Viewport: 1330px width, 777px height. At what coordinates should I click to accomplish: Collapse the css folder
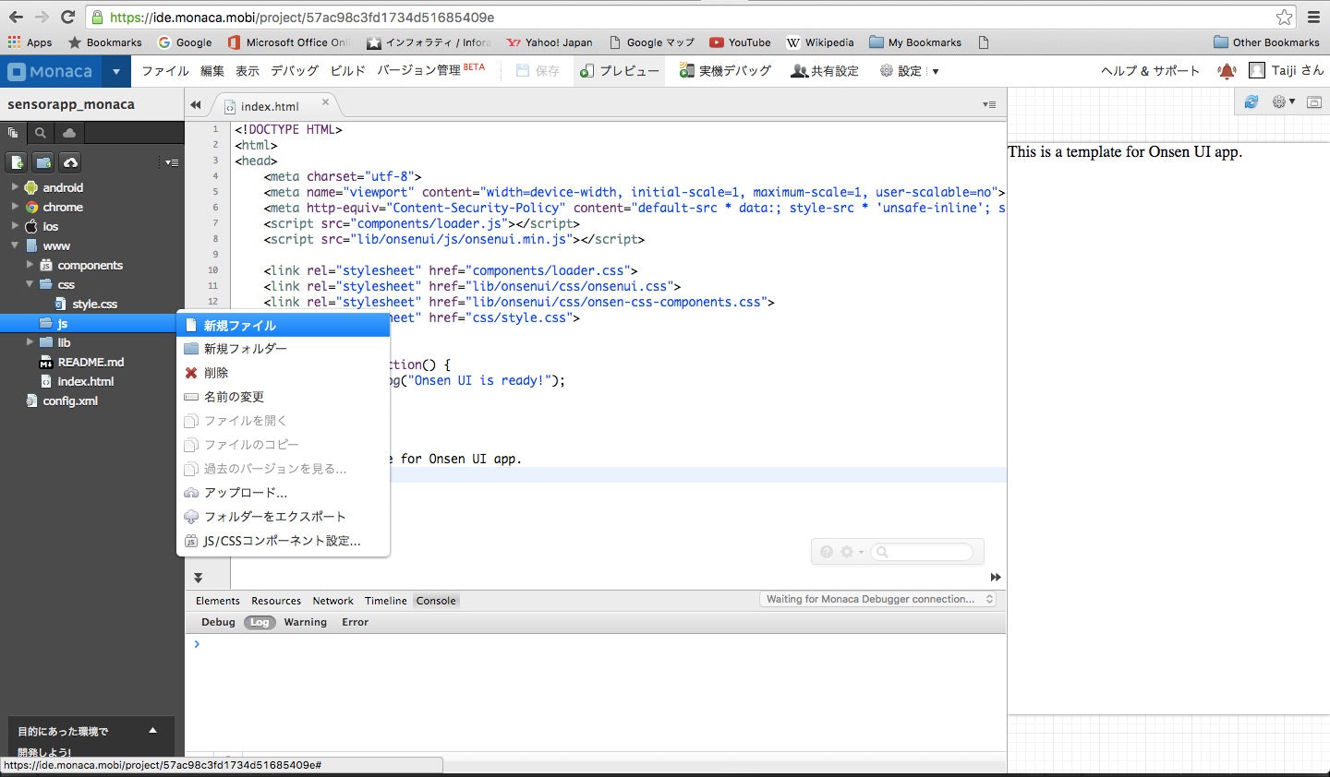[30, 284]
